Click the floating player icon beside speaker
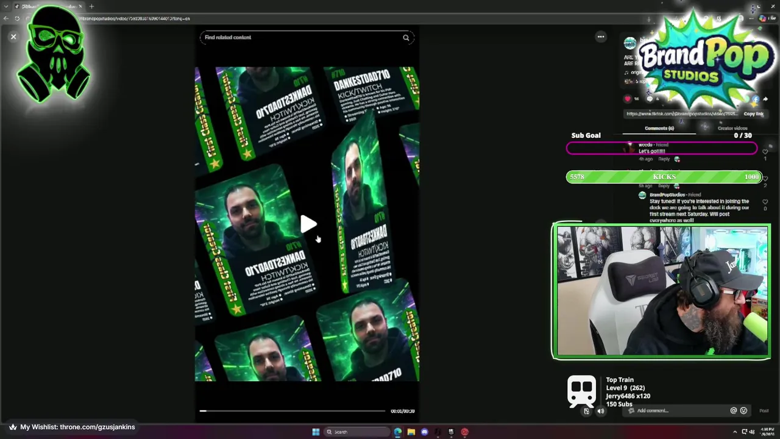This screenshot has width=780, height=439. pyautogui.click(x=586, y=411)
